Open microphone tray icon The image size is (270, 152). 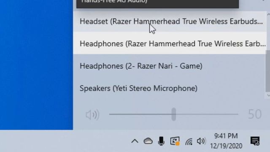pos(161,141)
